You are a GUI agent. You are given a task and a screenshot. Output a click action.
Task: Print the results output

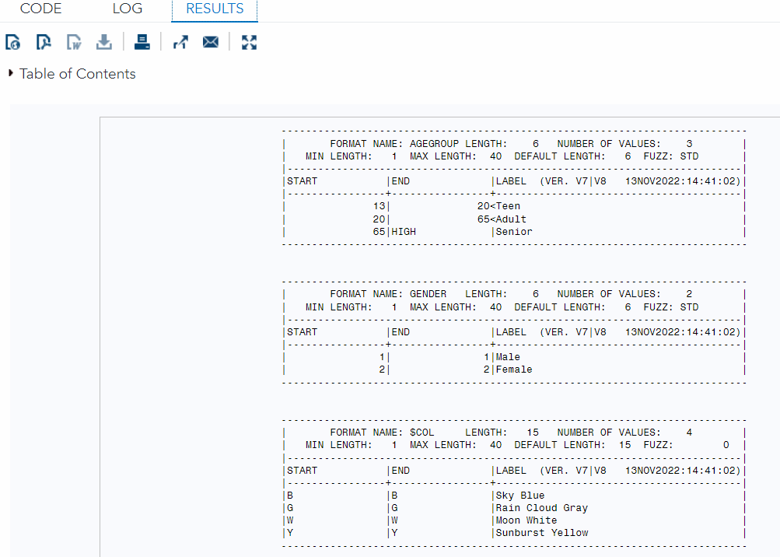(142, 42)
